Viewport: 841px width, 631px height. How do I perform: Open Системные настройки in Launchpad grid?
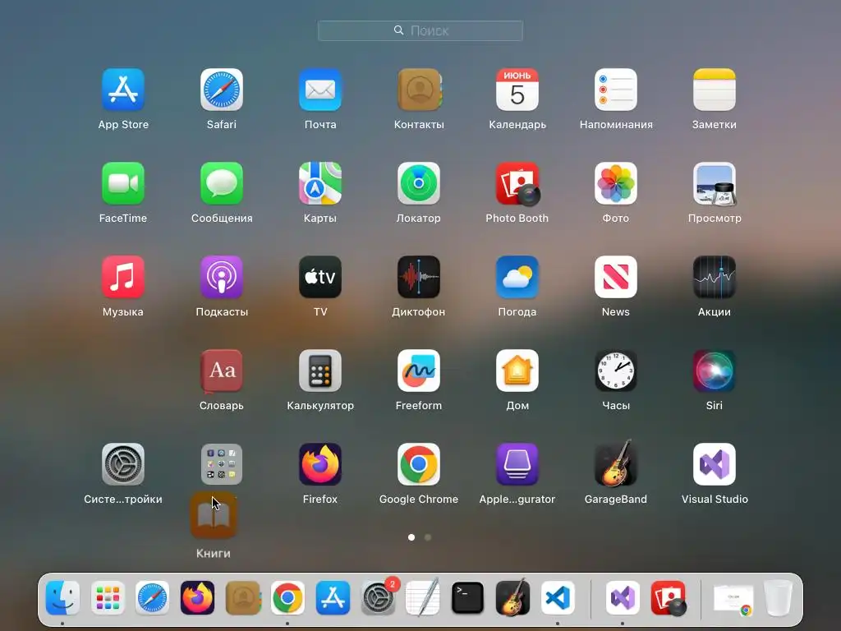point(123,464)
